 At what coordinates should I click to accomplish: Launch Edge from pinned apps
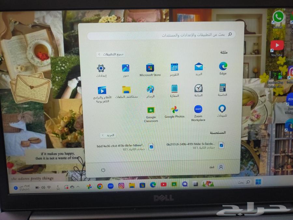[x=223, y=68]
